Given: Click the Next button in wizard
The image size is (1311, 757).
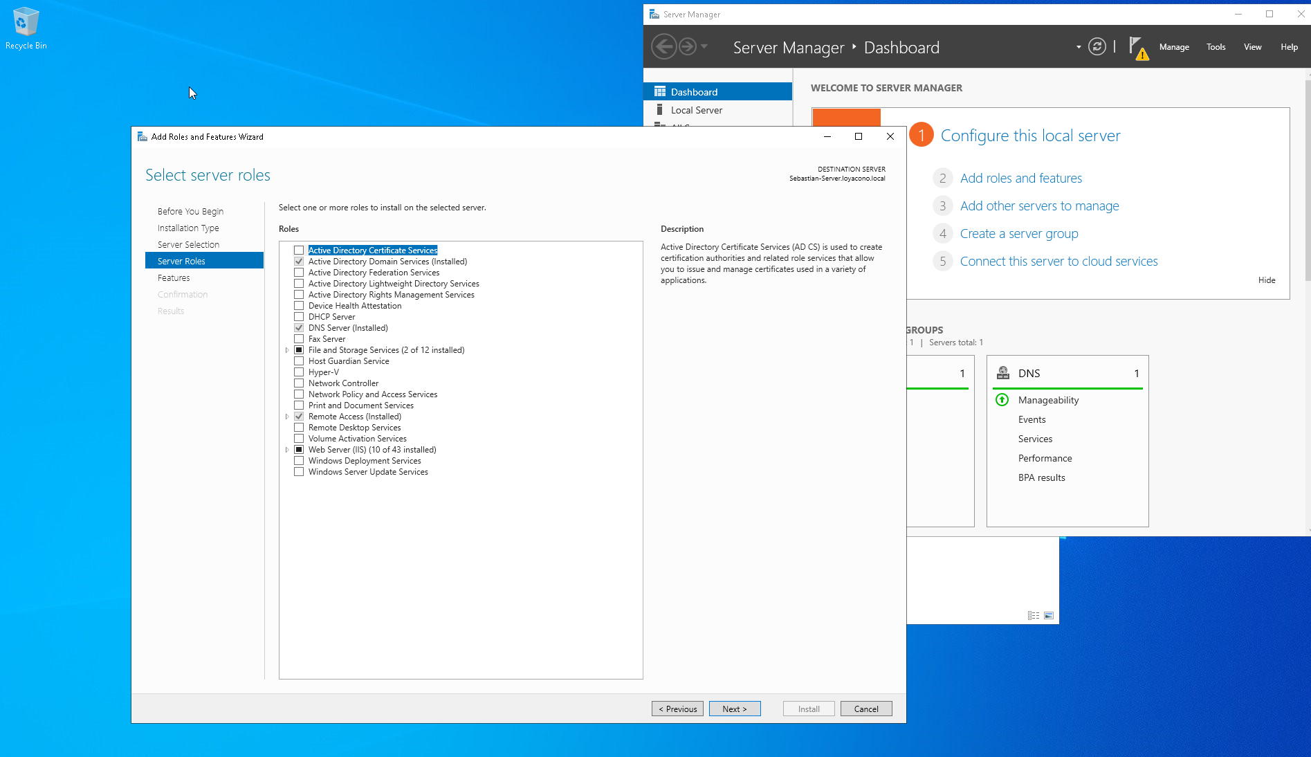Looking at the screenshot, I should point(735,709).
